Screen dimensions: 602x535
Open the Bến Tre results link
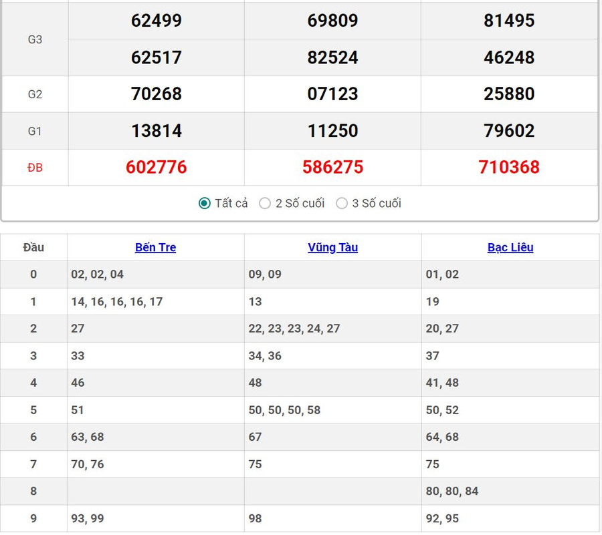coord(155,247)
